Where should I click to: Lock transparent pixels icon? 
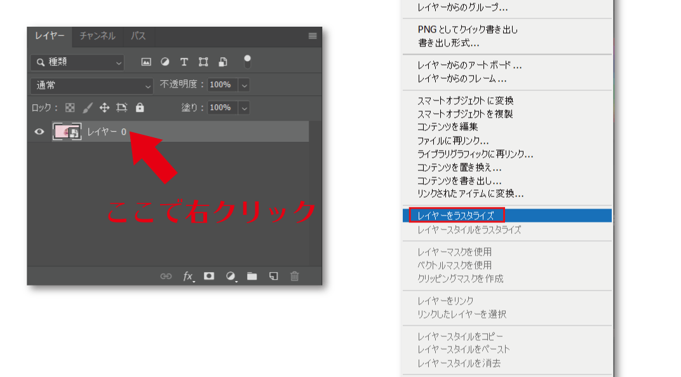(70, 107)
